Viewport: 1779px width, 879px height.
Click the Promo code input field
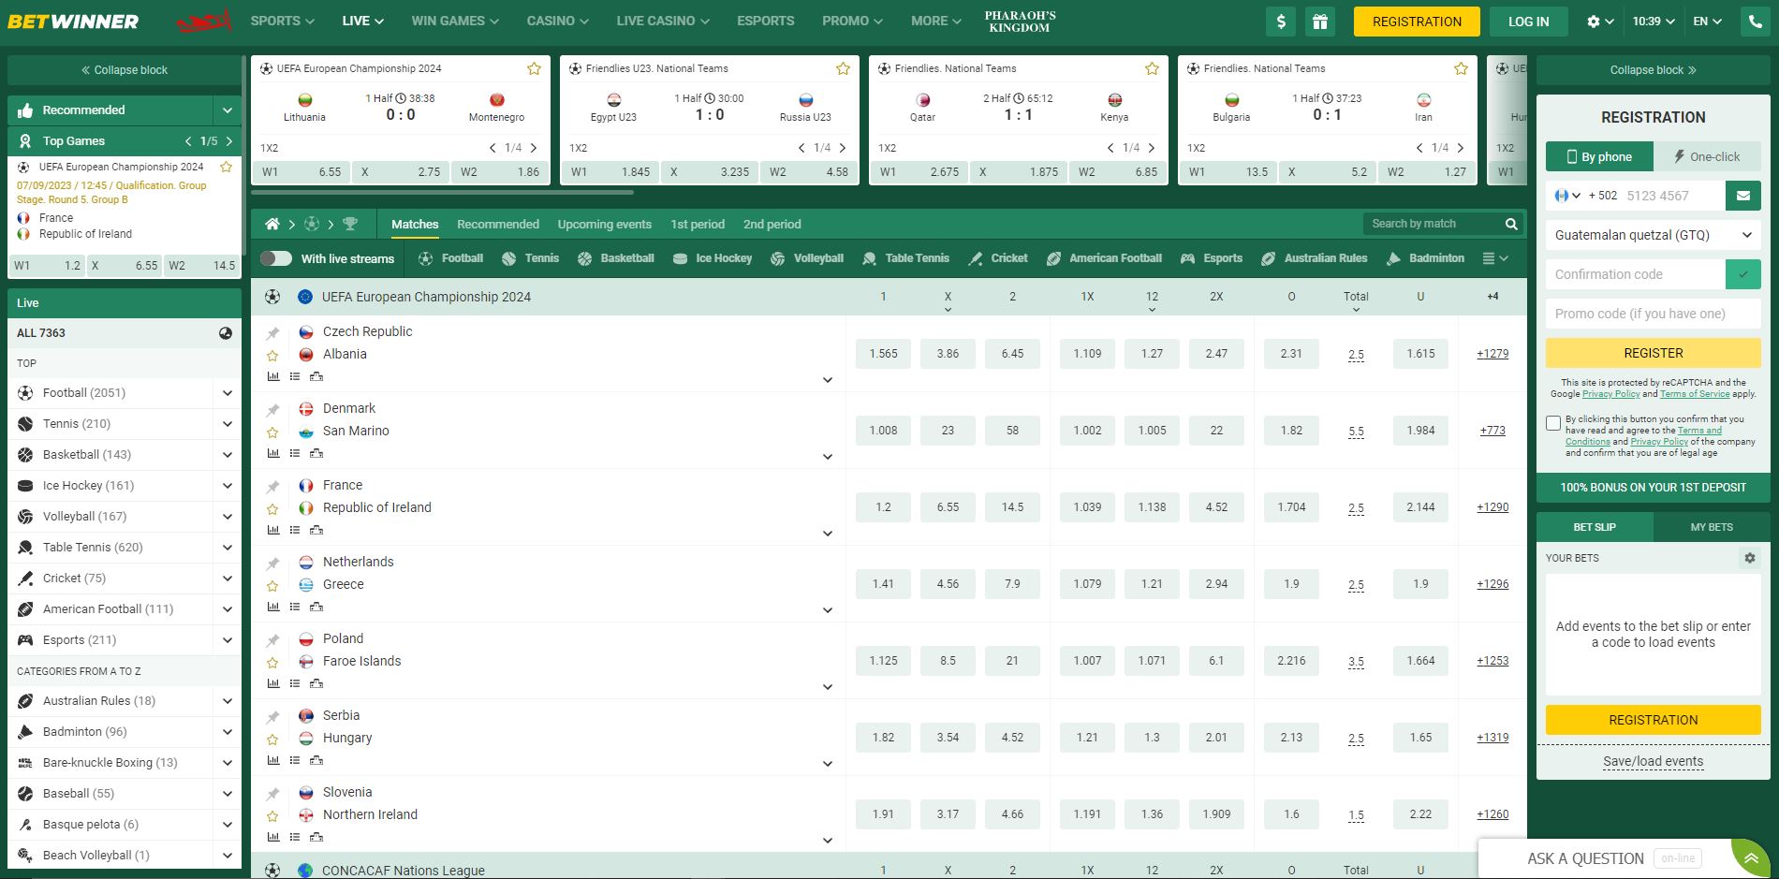click(x=1653, y=314)
